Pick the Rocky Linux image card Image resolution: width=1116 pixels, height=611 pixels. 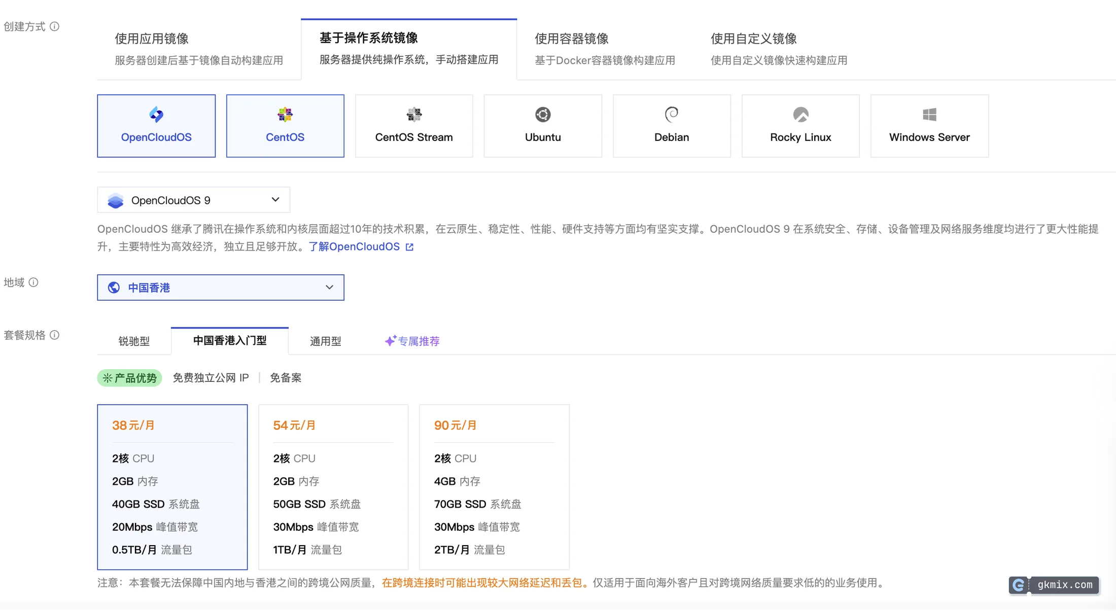pyautogui.click(x=800, y=126)
